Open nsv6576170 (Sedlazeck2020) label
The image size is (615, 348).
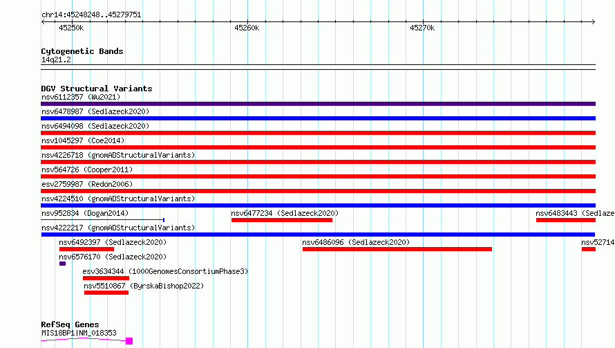(x=113, y=257)
